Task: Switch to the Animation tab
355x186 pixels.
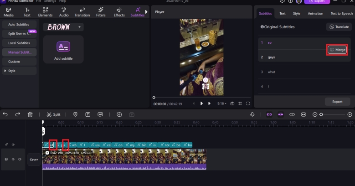Action: click(315, 14)
